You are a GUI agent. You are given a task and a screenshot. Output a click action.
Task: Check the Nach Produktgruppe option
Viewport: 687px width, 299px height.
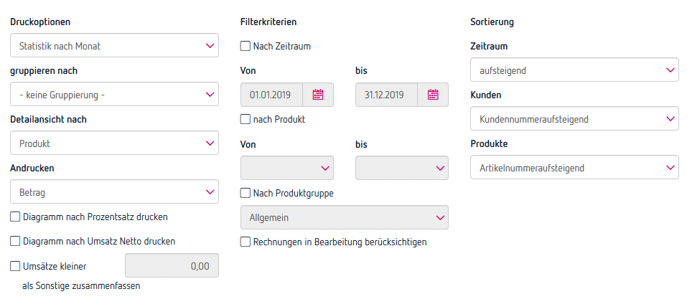pos(246,193)
